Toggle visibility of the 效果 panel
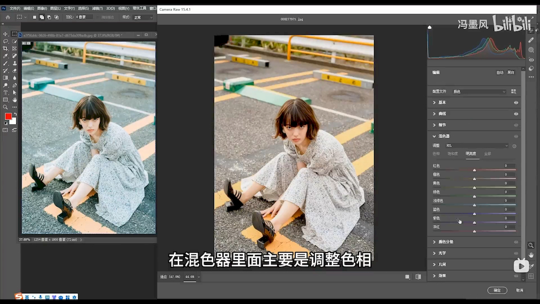The image size is (540, 304). [x=516, y=276]
